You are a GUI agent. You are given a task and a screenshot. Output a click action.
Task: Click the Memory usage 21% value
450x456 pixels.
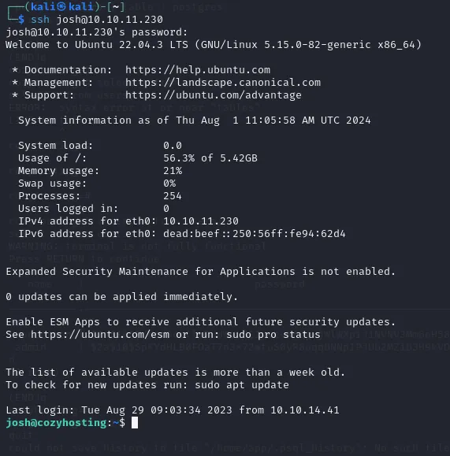click(x=173, y=171)
